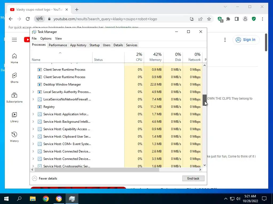
Task: Expand Service Host: COM+ Event Syste... row
Action: (33, 144)
